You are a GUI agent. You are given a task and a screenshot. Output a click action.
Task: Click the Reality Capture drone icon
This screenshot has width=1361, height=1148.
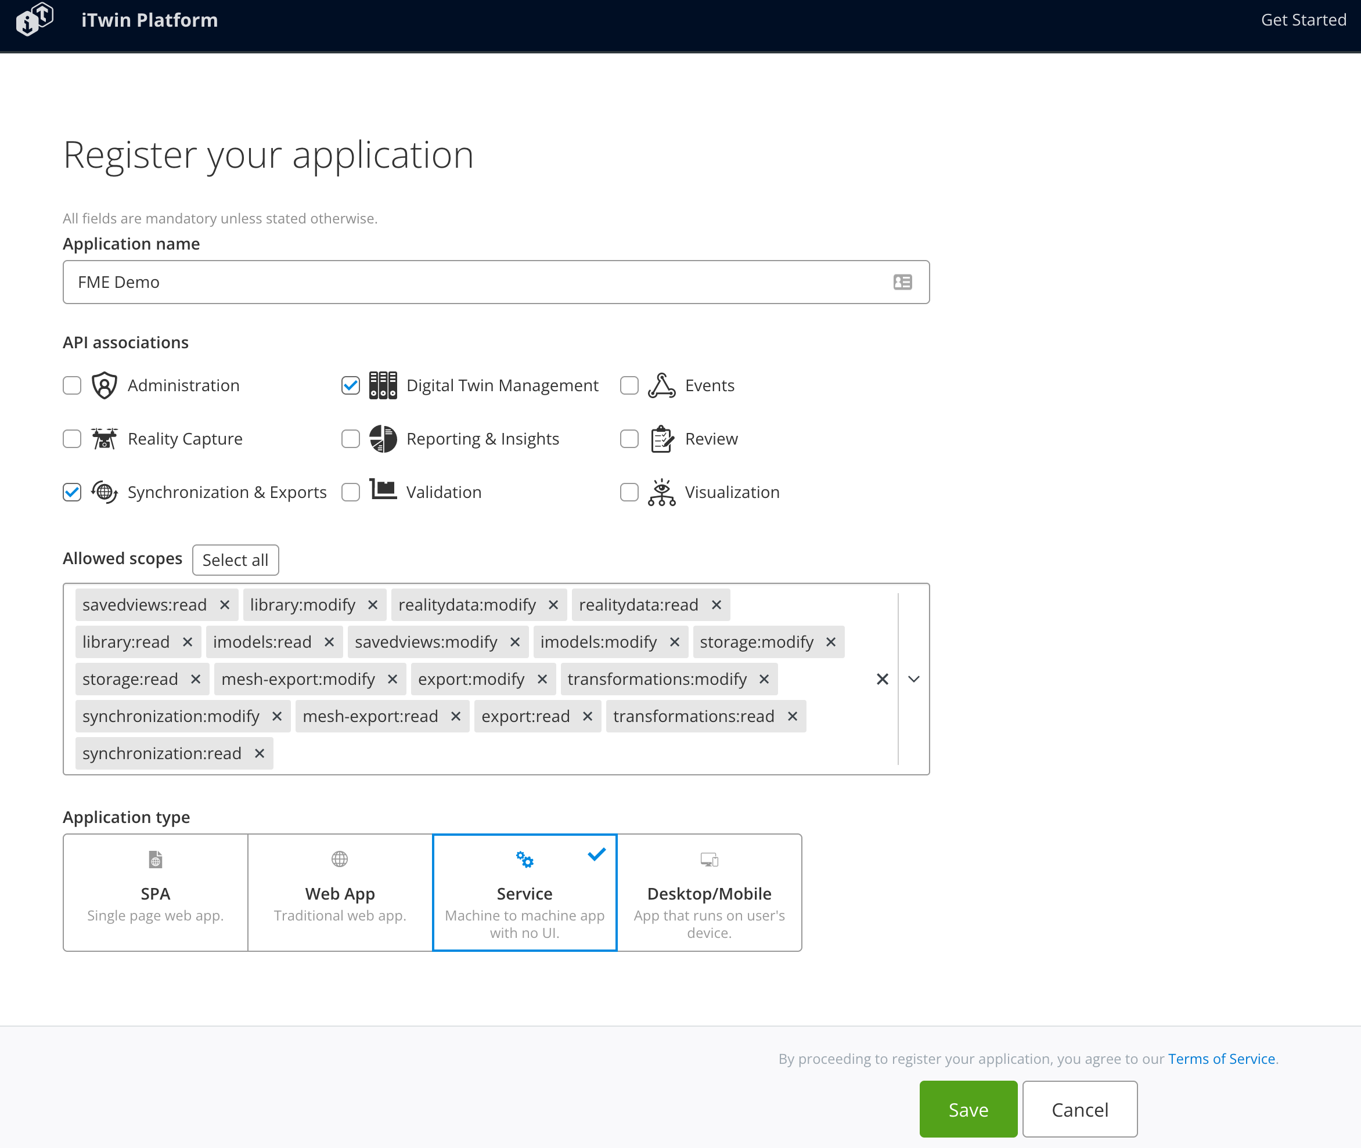coord(104,439)
